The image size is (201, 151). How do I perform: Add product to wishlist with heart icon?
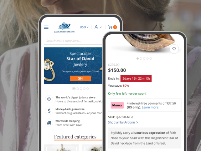[x=174, y=49]
